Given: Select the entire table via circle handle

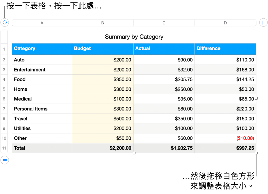Looking at the screenshot, I should click(x=4, y=23).
